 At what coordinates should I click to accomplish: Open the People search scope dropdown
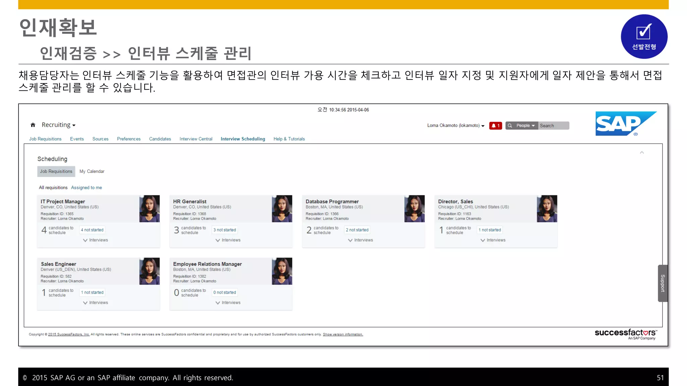coord(525,126)
